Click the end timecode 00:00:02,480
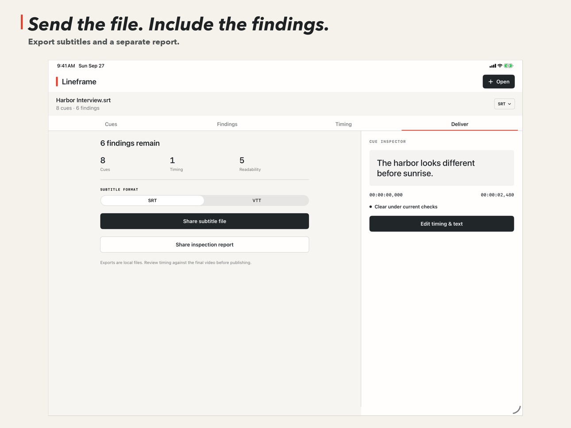The height and width of the screenshot is (428, 571). (x=497, y=195)
